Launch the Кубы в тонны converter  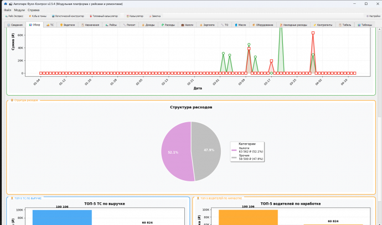[38, 16]
